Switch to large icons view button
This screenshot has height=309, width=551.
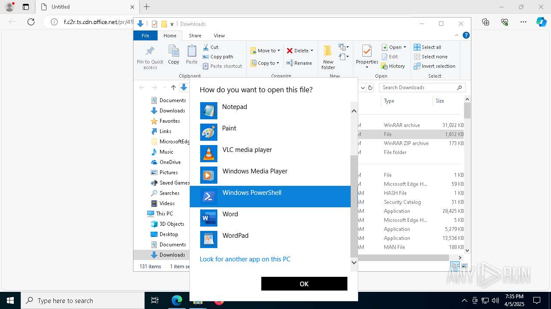tap(464, 266)
